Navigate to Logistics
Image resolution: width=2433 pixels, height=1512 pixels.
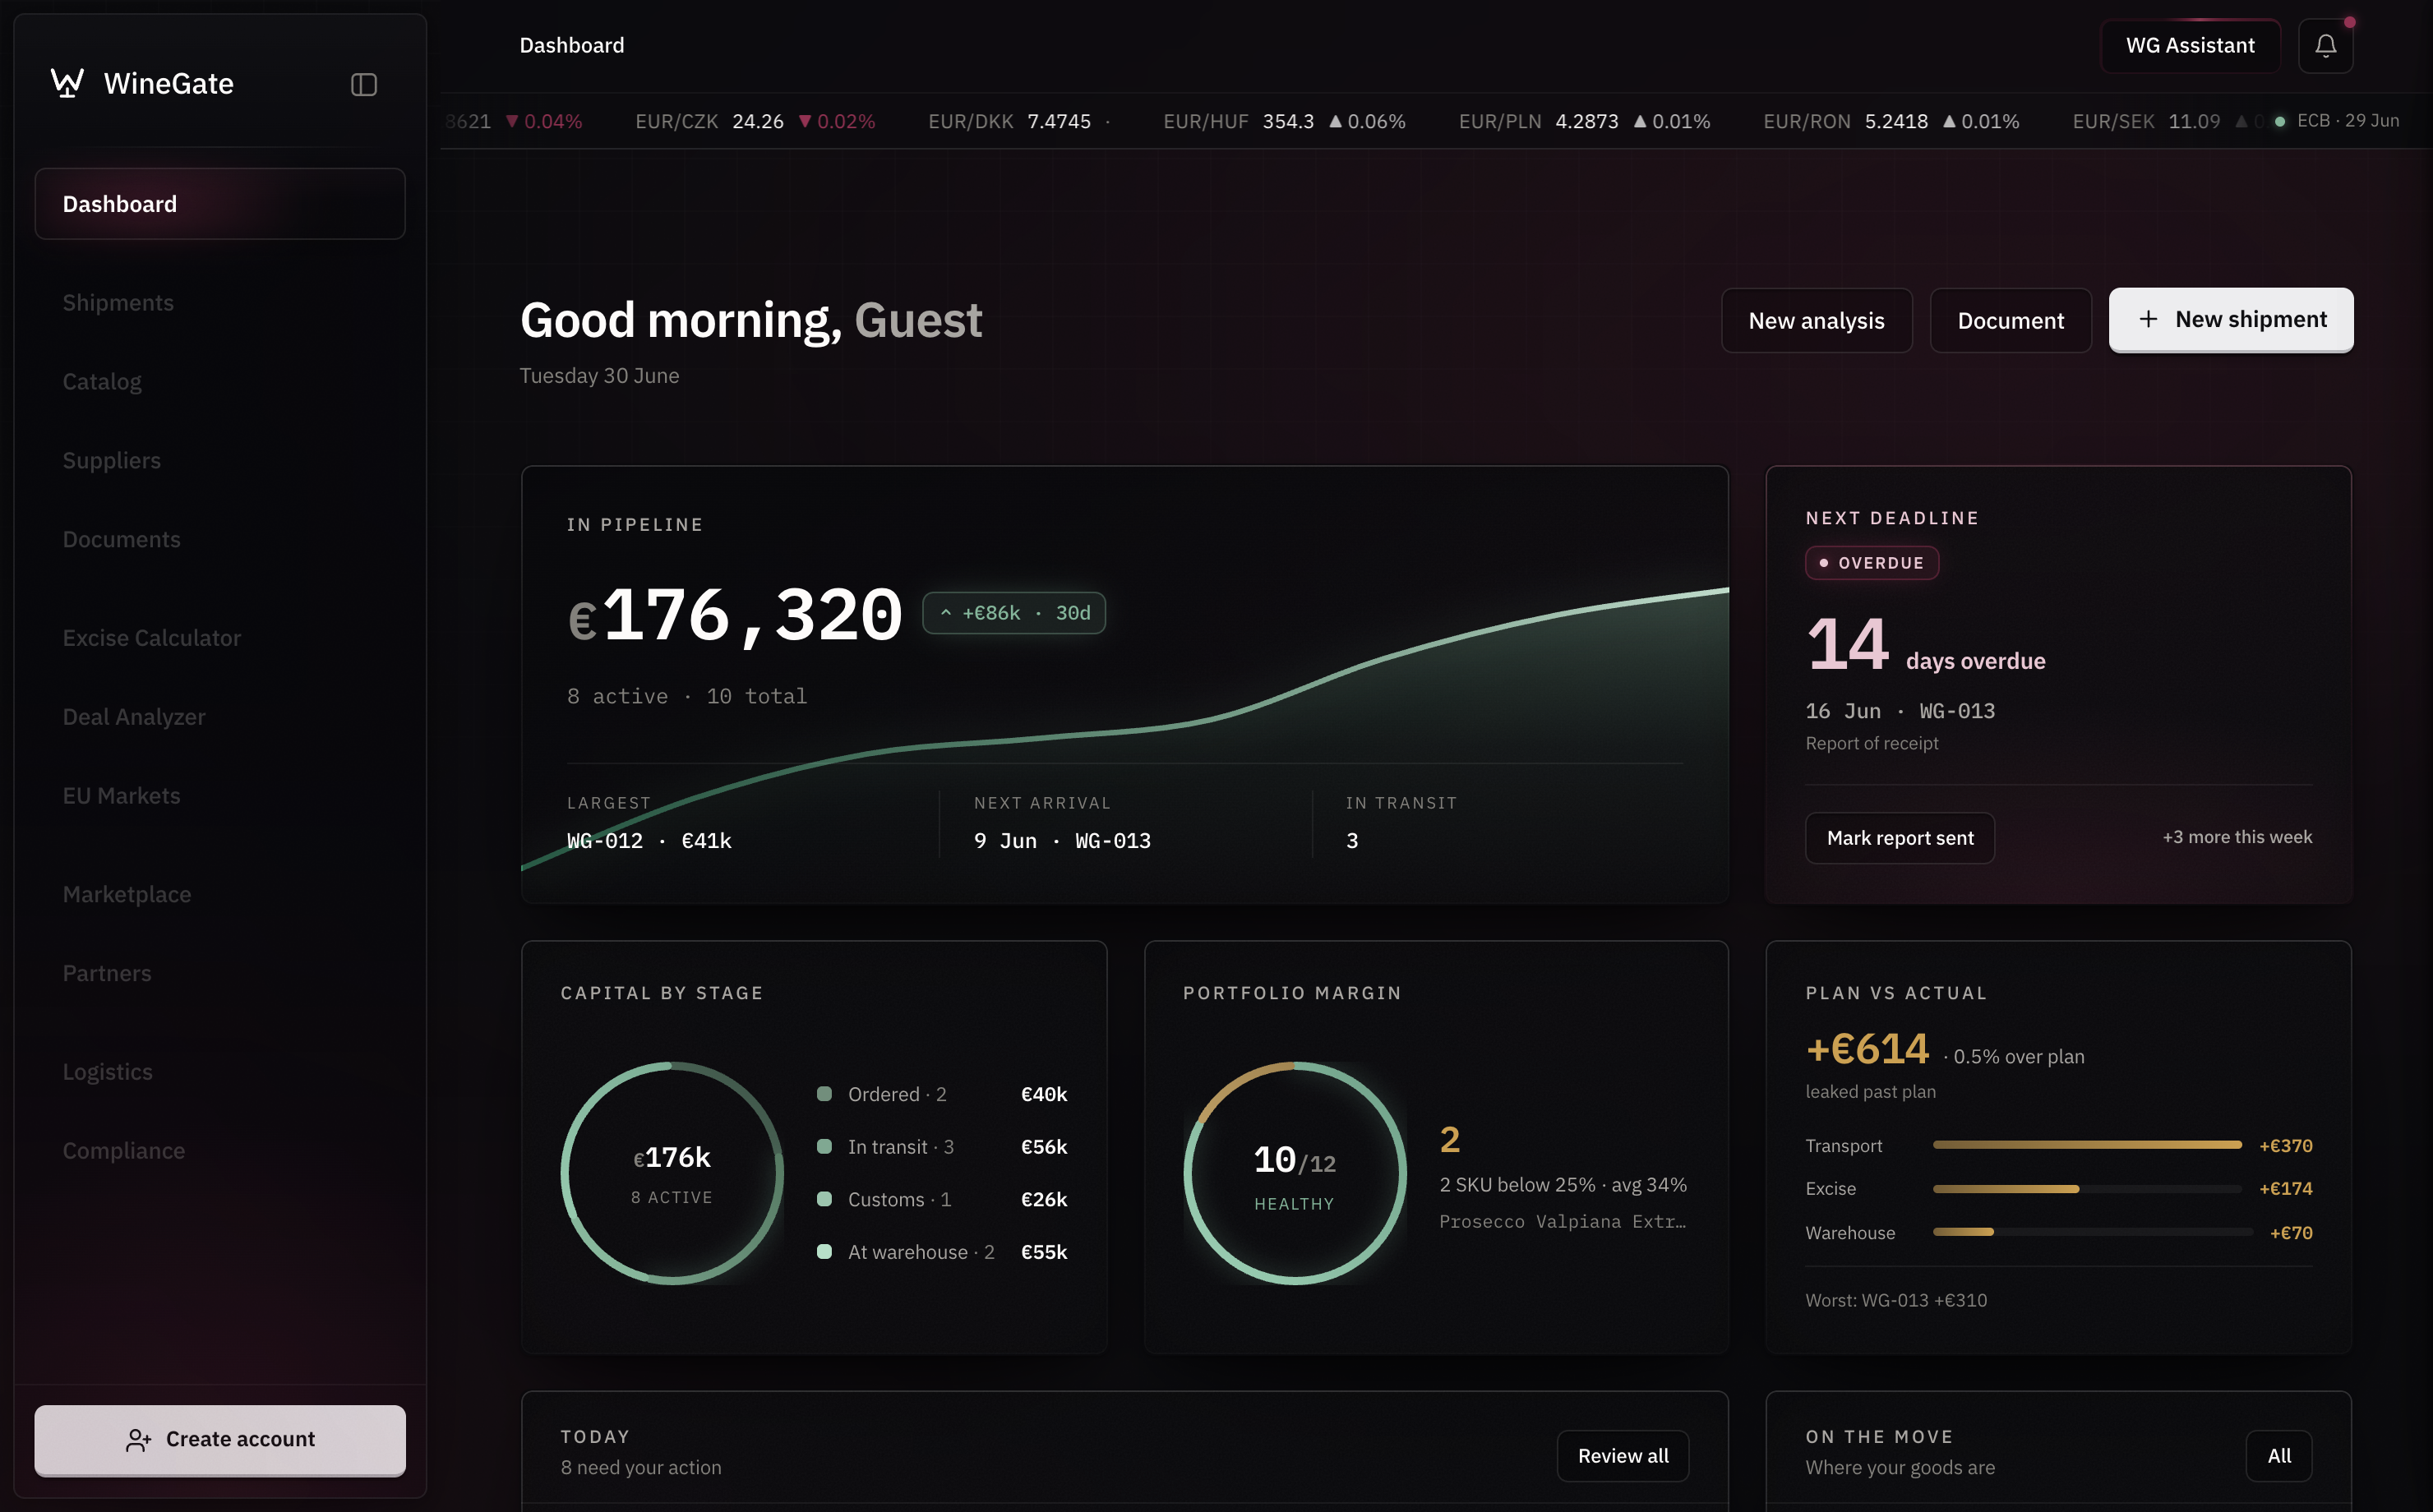(107, 1072)
